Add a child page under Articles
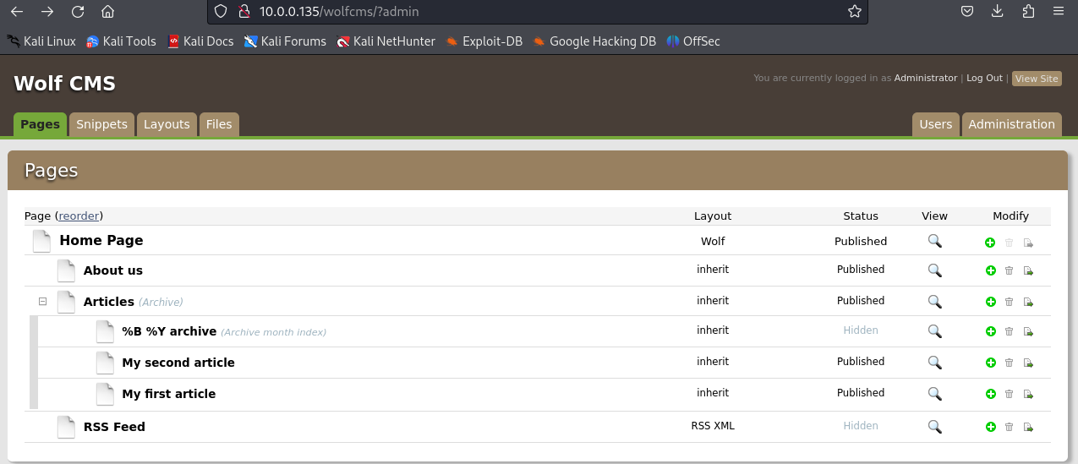The image size is (1078, 464). coord(990,302)
